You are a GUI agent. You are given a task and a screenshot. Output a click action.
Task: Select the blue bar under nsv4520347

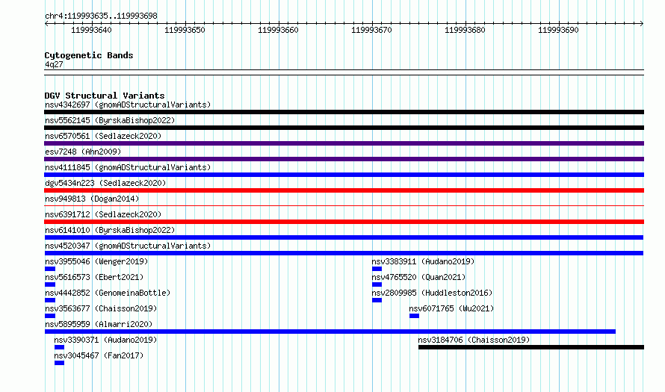tap(344, 253)
